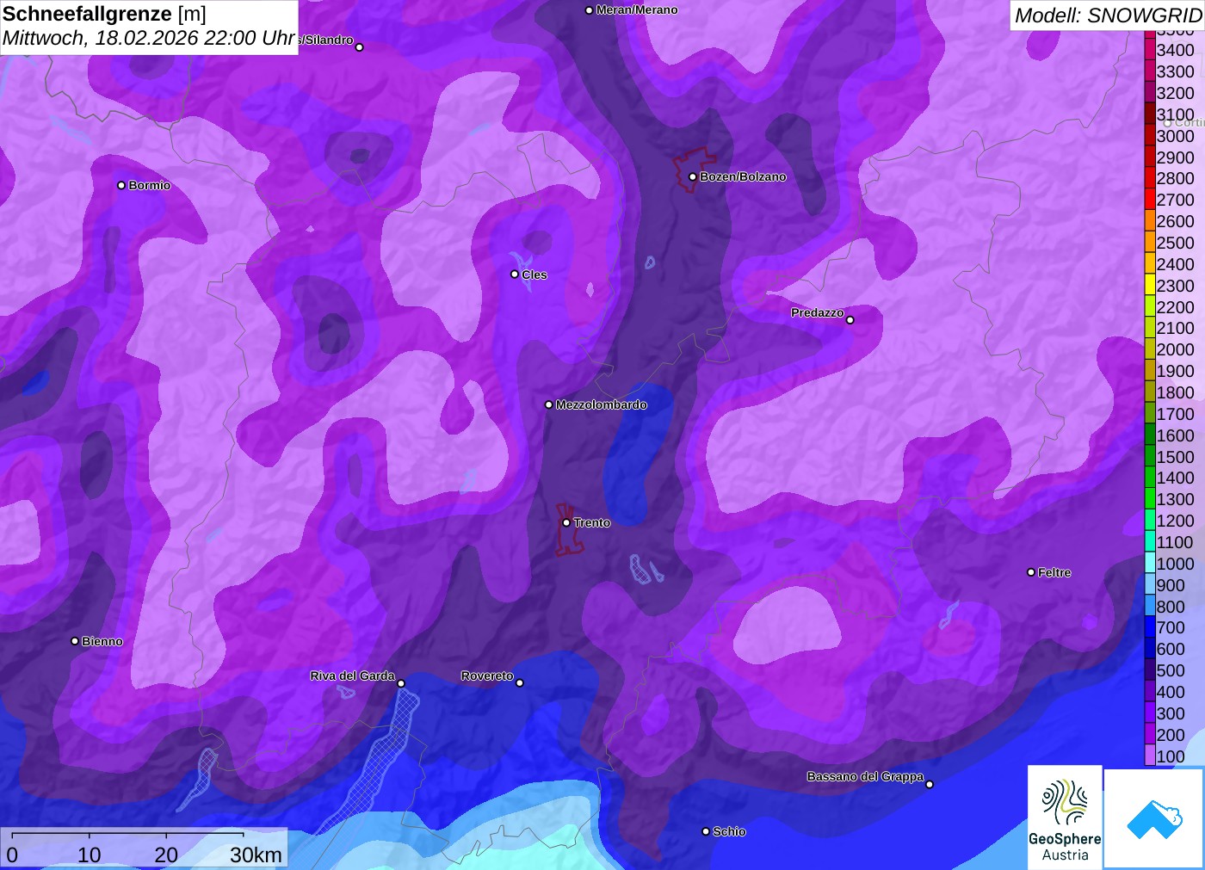This screenshot has width=1205, height=870.
Task: Click the Bassano del Grappa marker
Action: pos(930,784)
